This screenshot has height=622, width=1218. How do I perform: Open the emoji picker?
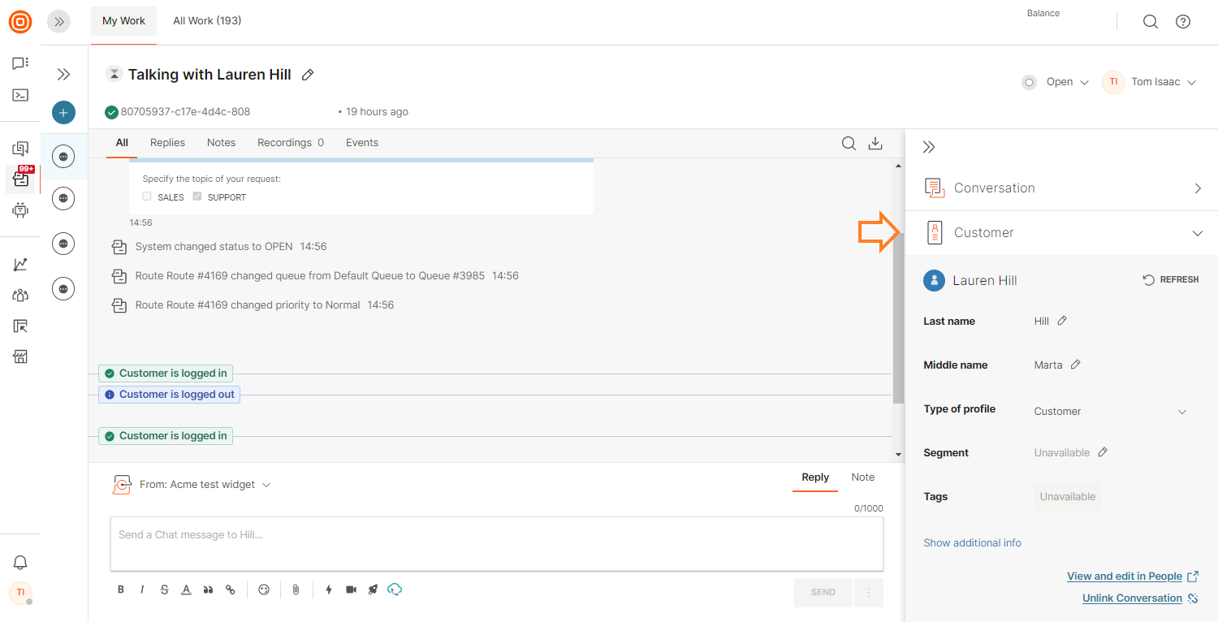(264, 590)
